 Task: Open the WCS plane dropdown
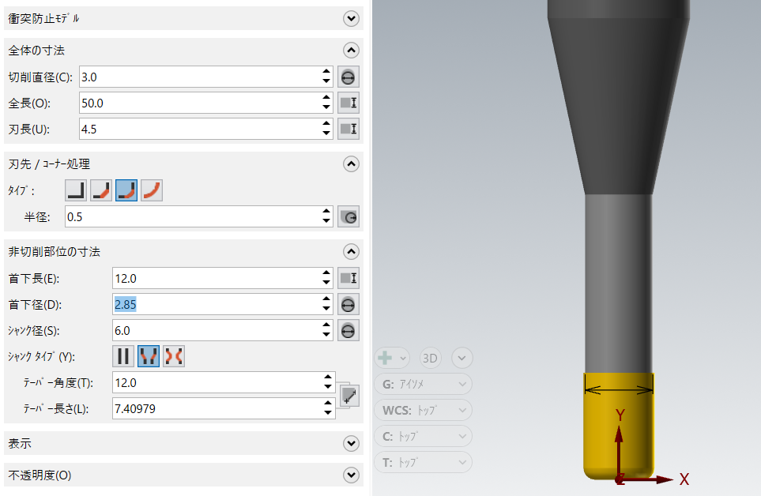[x=424, y=411]
